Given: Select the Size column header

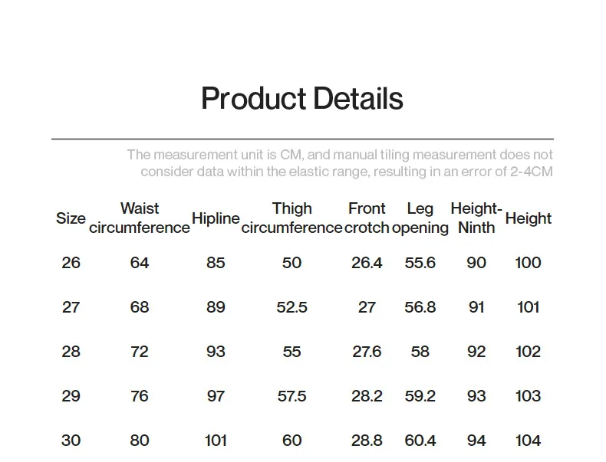Looking at the screenshot, I should pyautogui.click(x=71, y=218).
